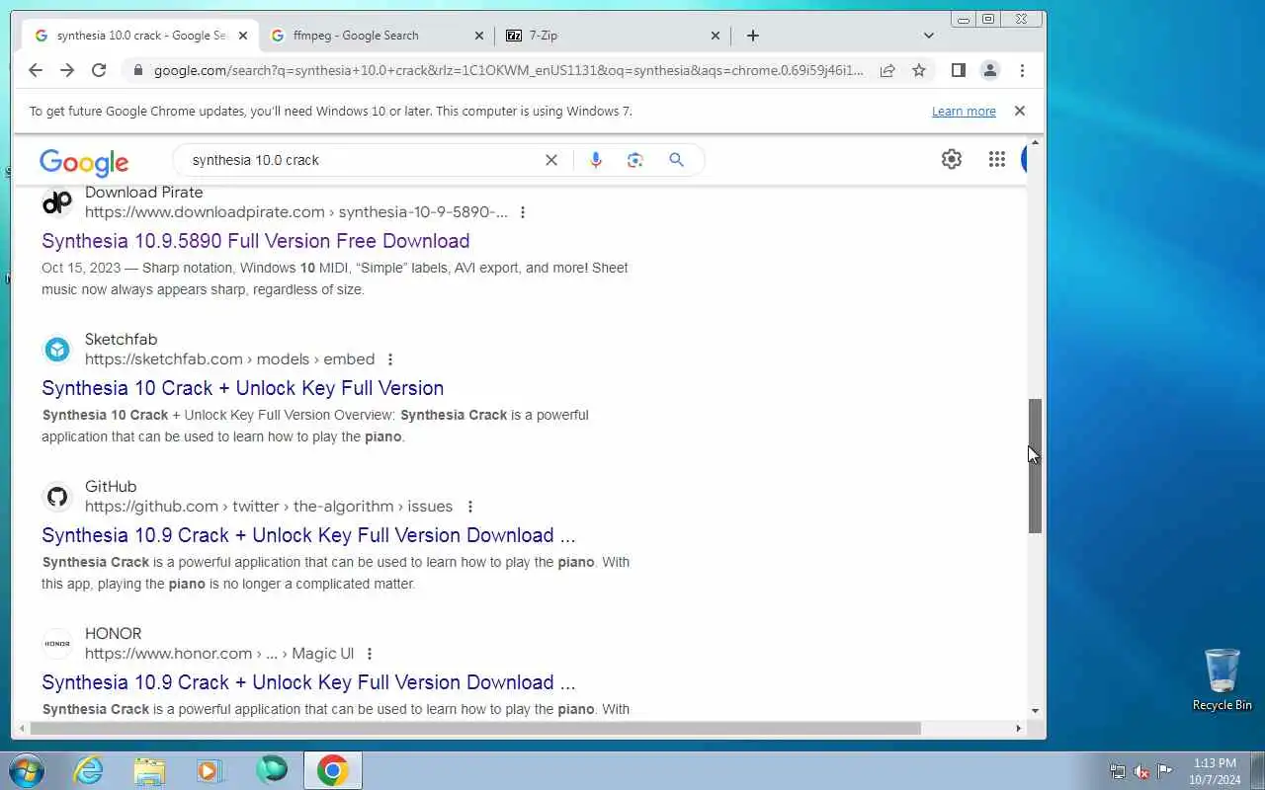Close the 7-Zip tab

point(716,36)
